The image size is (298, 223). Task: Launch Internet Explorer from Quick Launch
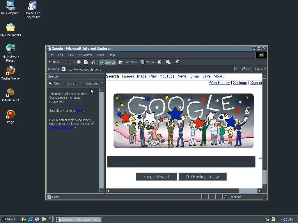coord(30,220)
